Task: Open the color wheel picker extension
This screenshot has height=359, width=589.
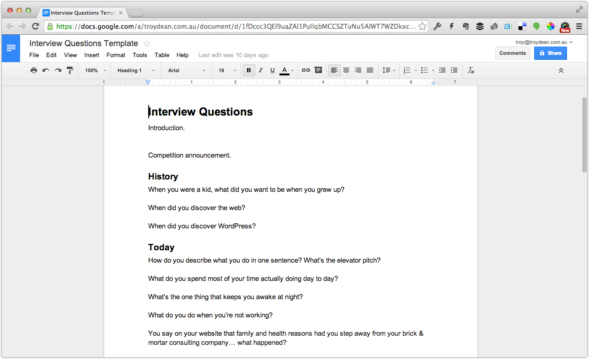Action: click(551, 26)
